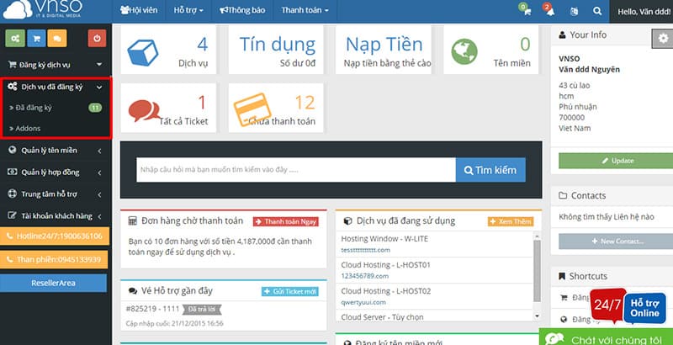Click the ResellerArea button
This screenshot has width=673, height=345.
[53, 284]
